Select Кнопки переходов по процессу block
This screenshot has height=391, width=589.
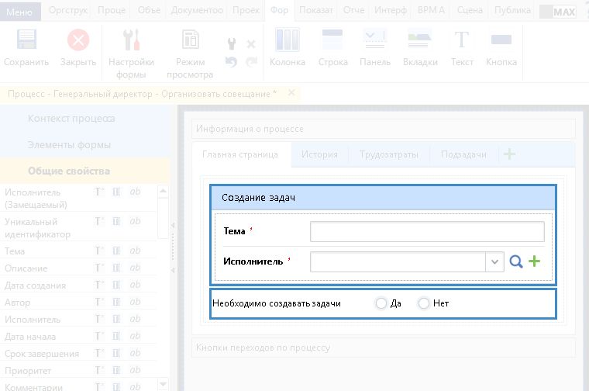click(x=384, y=348)
